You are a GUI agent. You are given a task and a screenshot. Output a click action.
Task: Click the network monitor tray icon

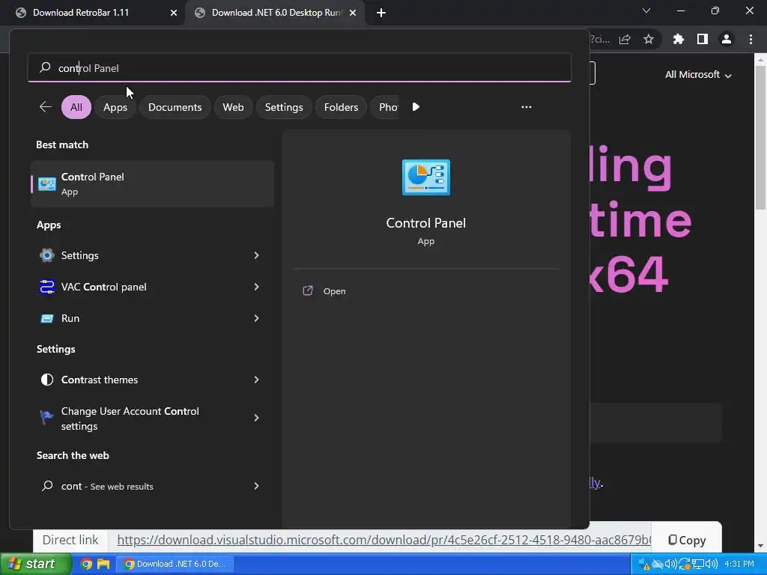click(x=697, y=564)
